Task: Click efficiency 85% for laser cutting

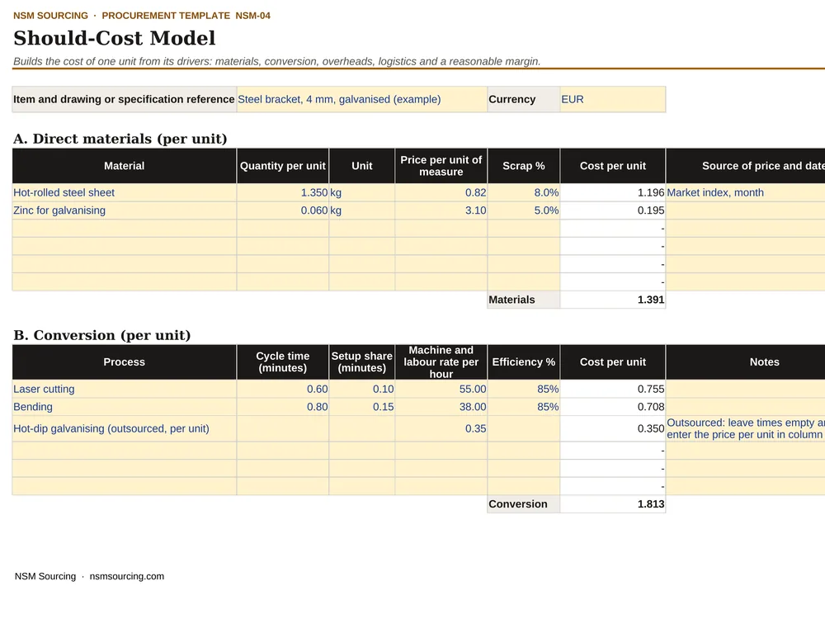Action: point(524,389)
